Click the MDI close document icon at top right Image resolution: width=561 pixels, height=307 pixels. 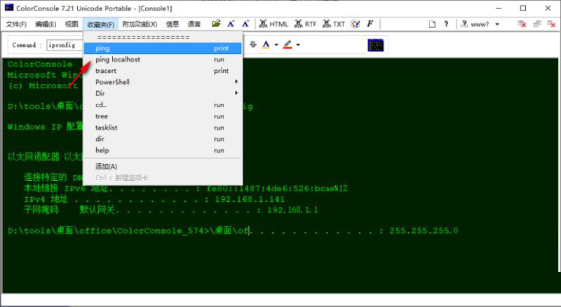[x=551, y=25]
